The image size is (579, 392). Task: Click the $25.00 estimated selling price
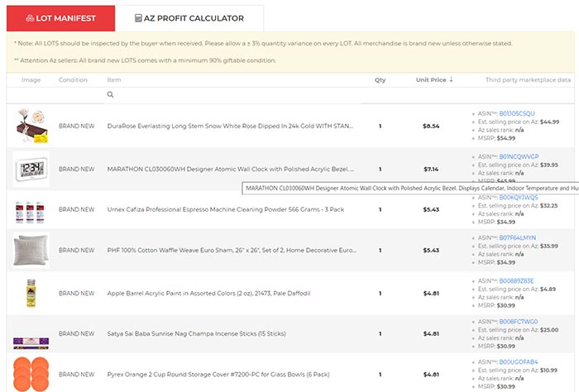(549, 330)
